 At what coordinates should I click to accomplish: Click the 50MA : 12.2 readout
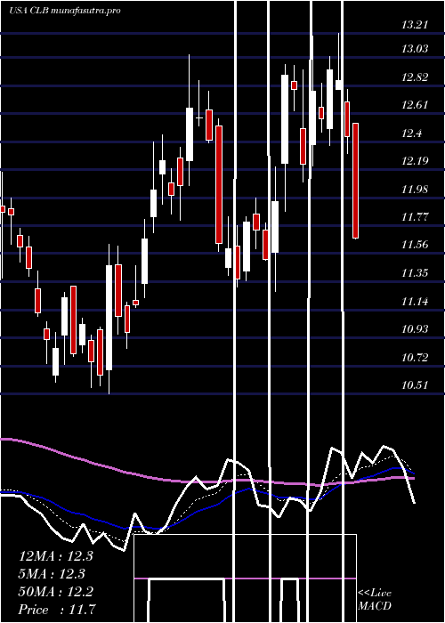pyautogui.click(x=56, y=592)
